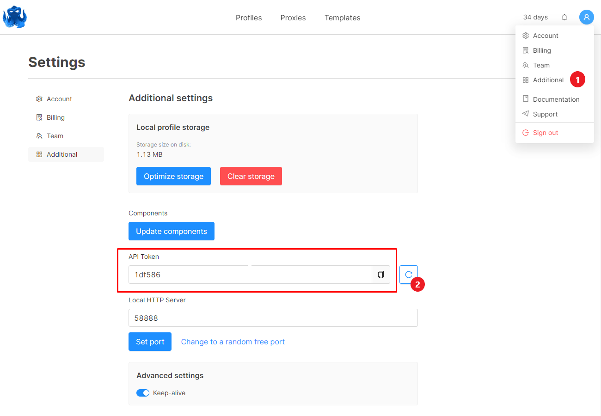Click the Documentation icon in the dropdown menu

point(526,99)
